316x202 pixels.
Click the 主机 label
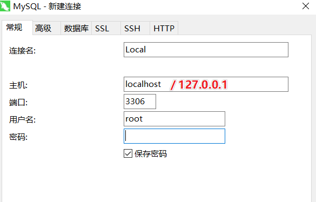18,85
